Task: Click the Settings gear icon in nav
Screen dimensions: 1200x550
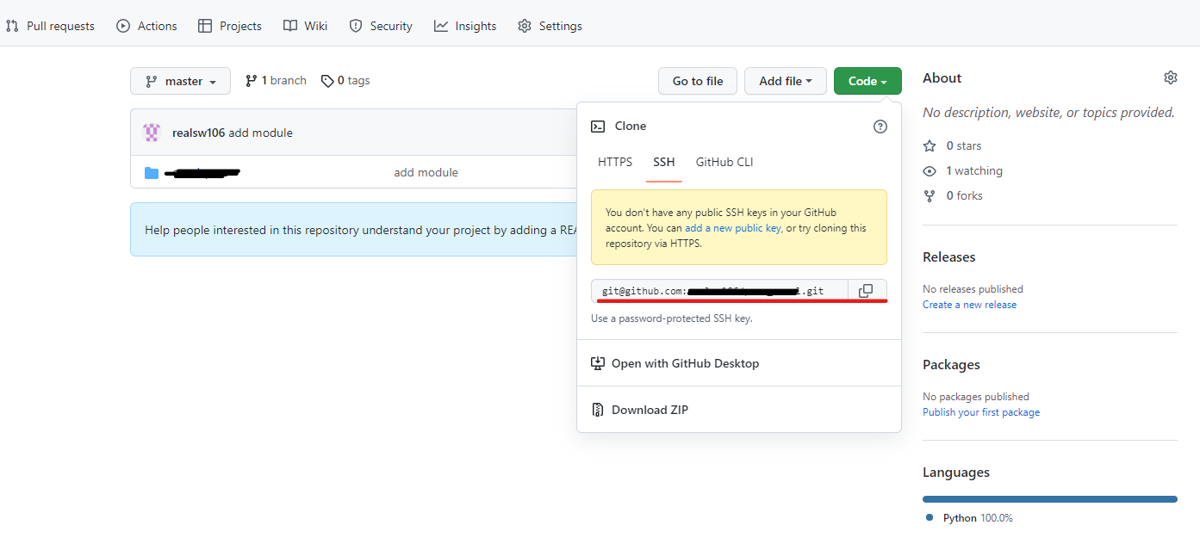Action: [x=525, y=26]
